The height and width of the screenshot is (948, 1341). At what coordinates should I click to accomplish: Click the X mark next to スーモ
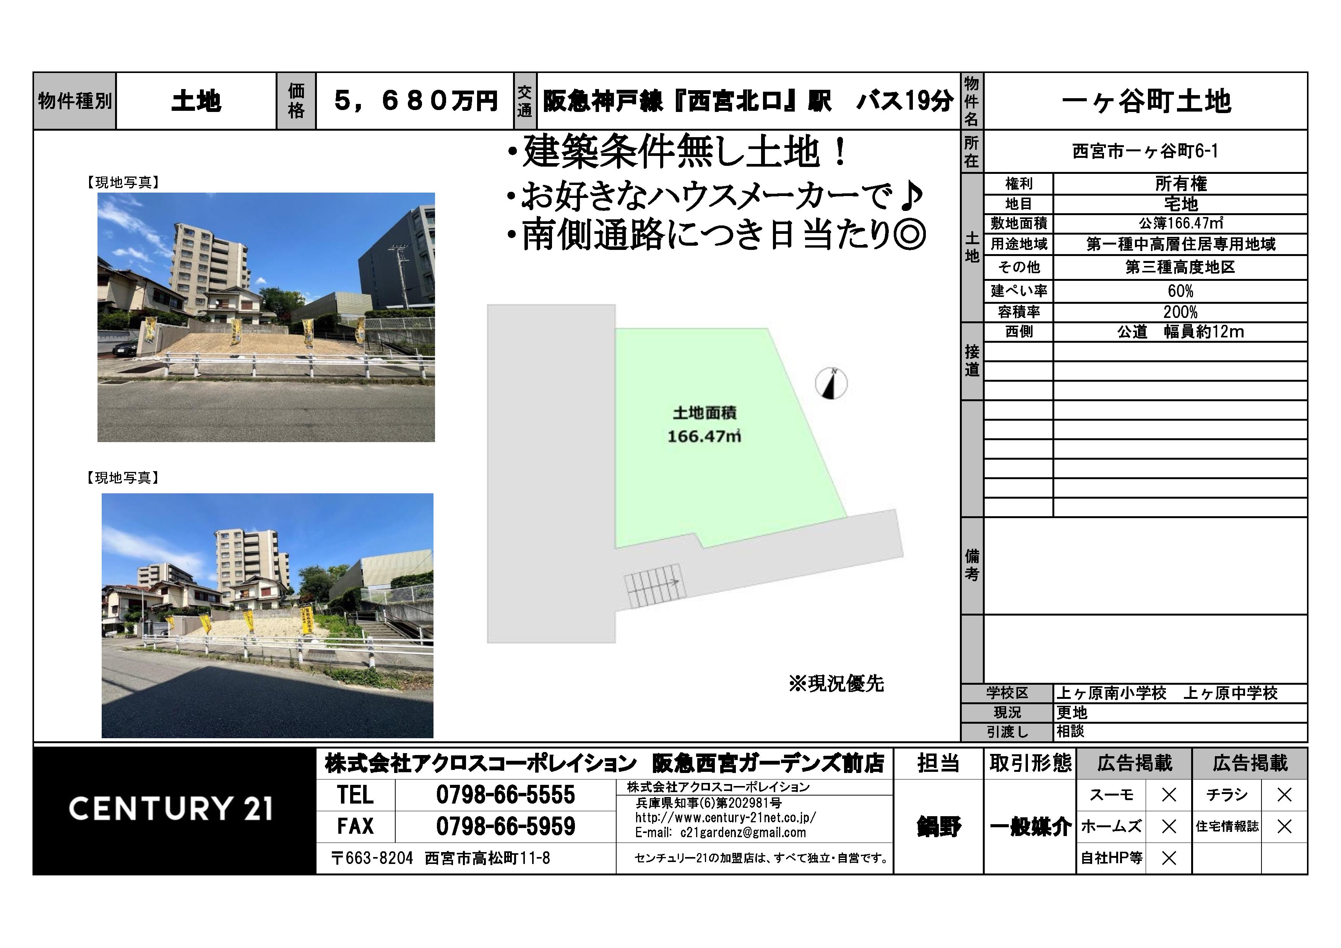1169,795
